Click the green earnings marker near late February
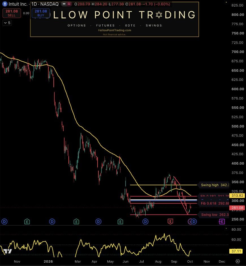246x266 pixels. pos(76,221)
